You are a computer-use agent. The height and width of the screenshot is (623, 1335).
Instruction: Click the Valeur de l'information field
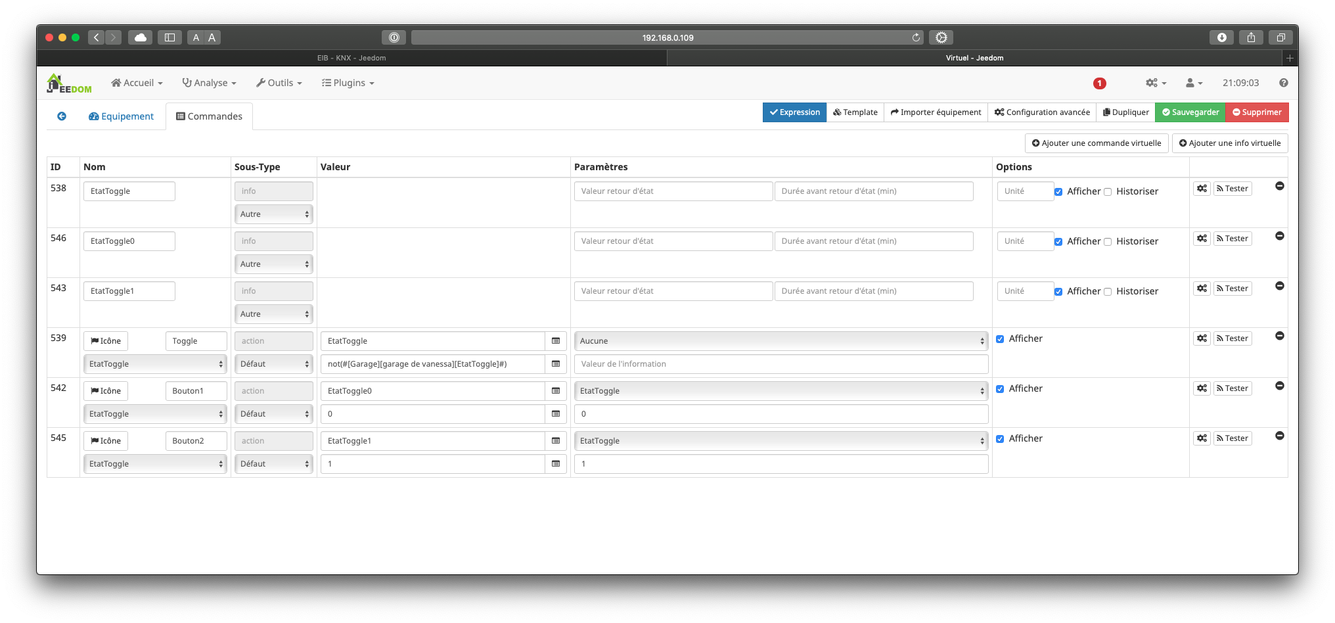781,364
